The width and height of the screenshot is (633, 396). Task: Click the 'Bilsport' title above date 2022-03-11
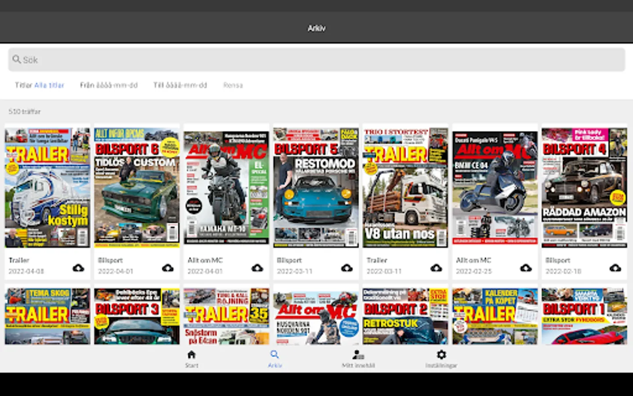[x=289, y=260]
